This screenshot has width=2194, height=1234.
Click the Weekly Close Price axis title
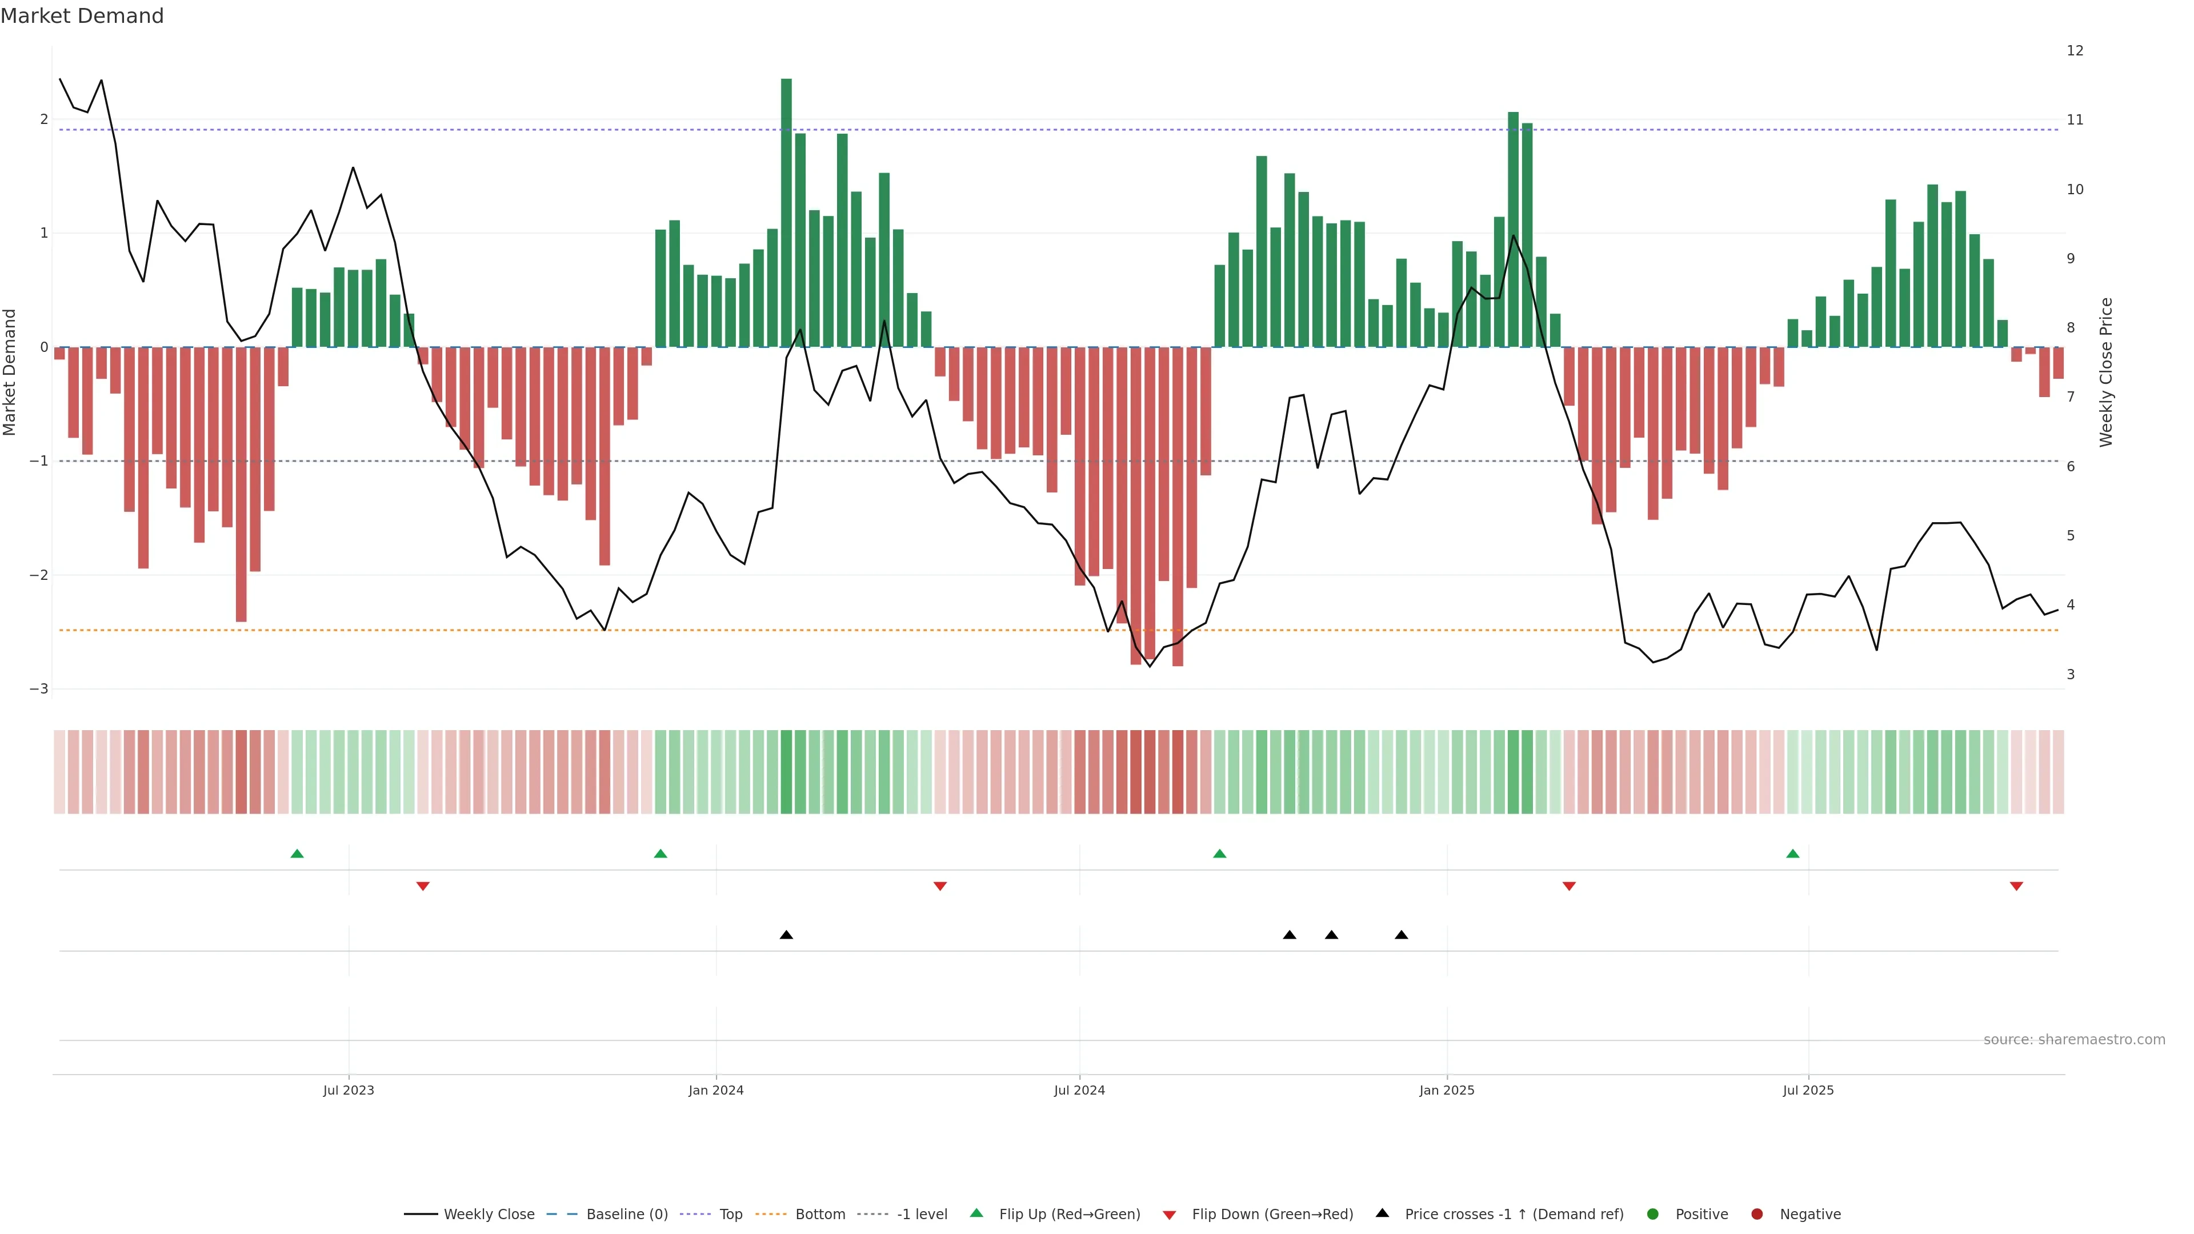pos(2106,372)
